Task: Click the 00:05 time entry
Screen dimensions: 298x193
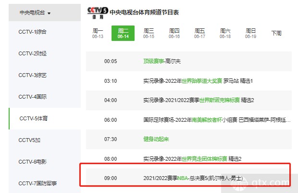Action: click(x=111, y=61)
